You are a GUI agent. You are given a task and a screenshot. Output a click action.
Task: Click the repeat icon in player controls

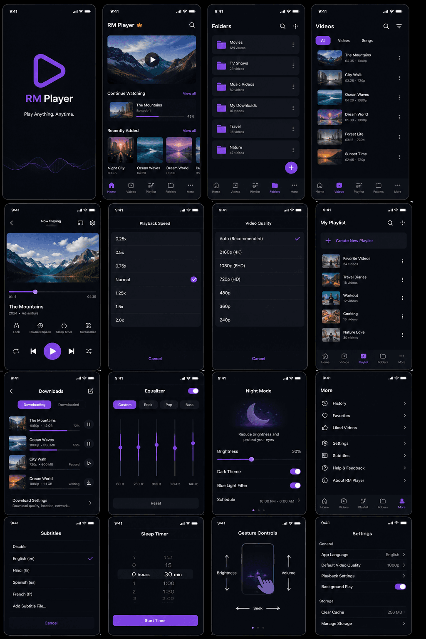pos(16,351)
